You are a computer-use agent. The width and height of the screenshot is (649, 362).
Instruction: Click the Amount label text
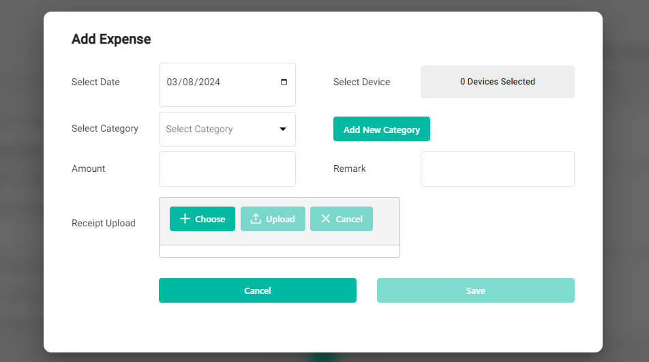tap(89, 168)
